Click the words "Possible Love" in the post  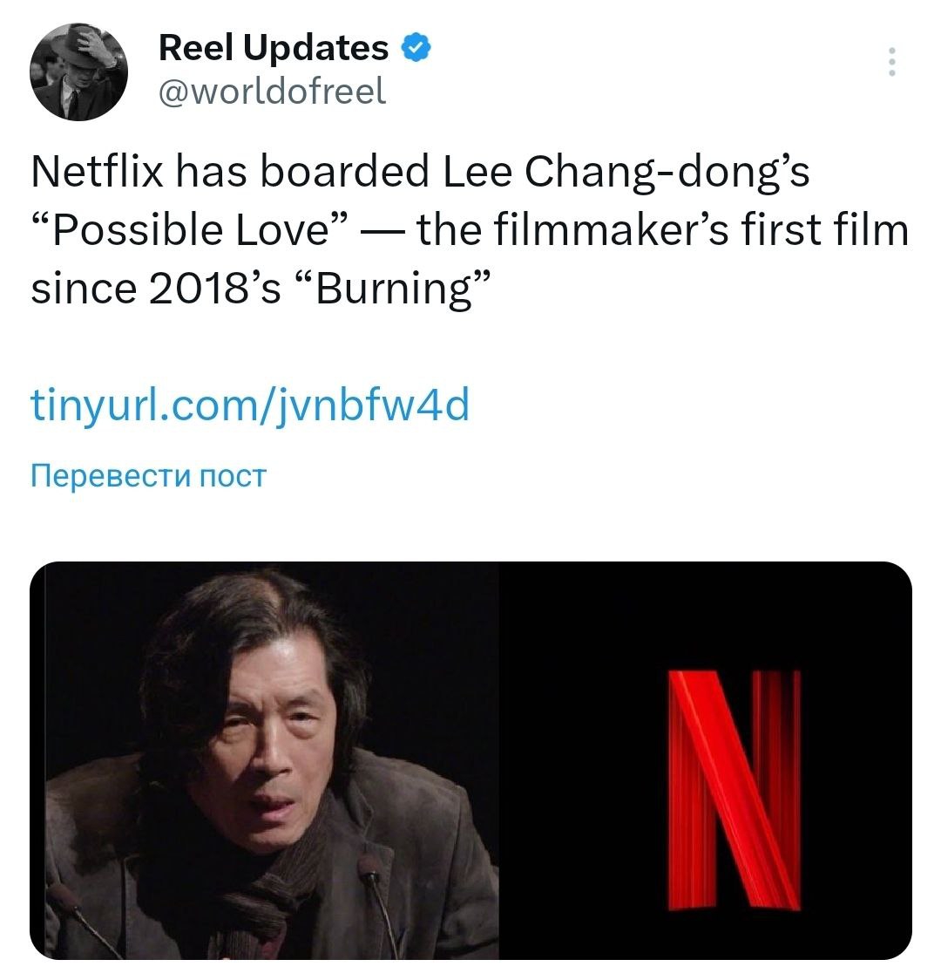pyautogui.click(x=190, y=230)
